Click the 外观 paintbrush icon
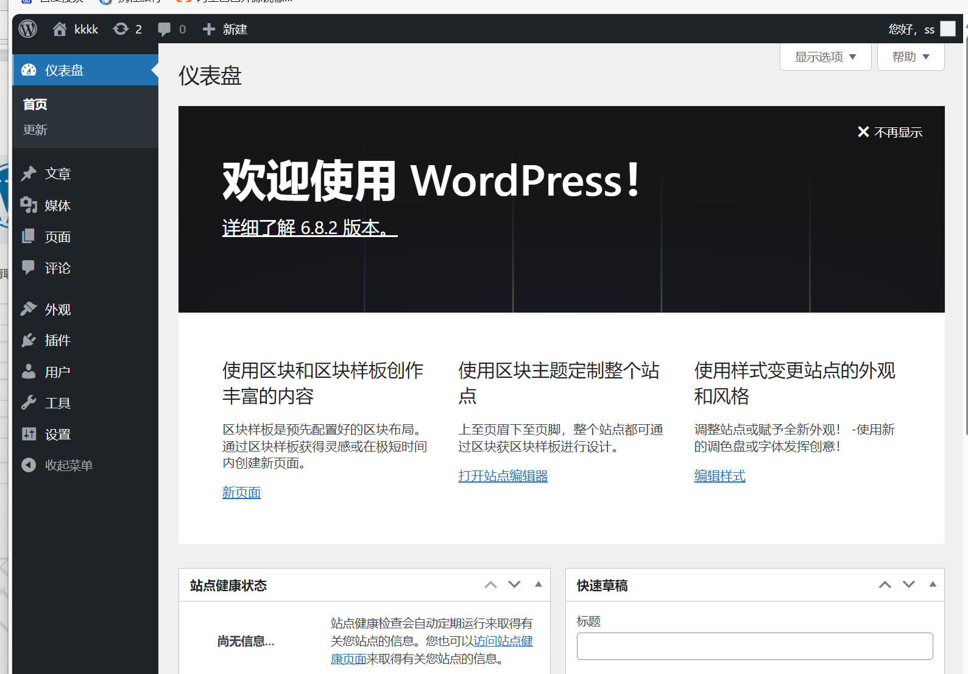This screenshot has width=968, height=674. [x=29, y=309]
